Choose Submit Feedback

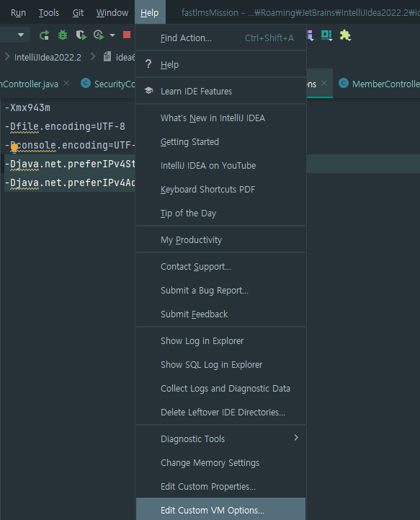point(220,314)
